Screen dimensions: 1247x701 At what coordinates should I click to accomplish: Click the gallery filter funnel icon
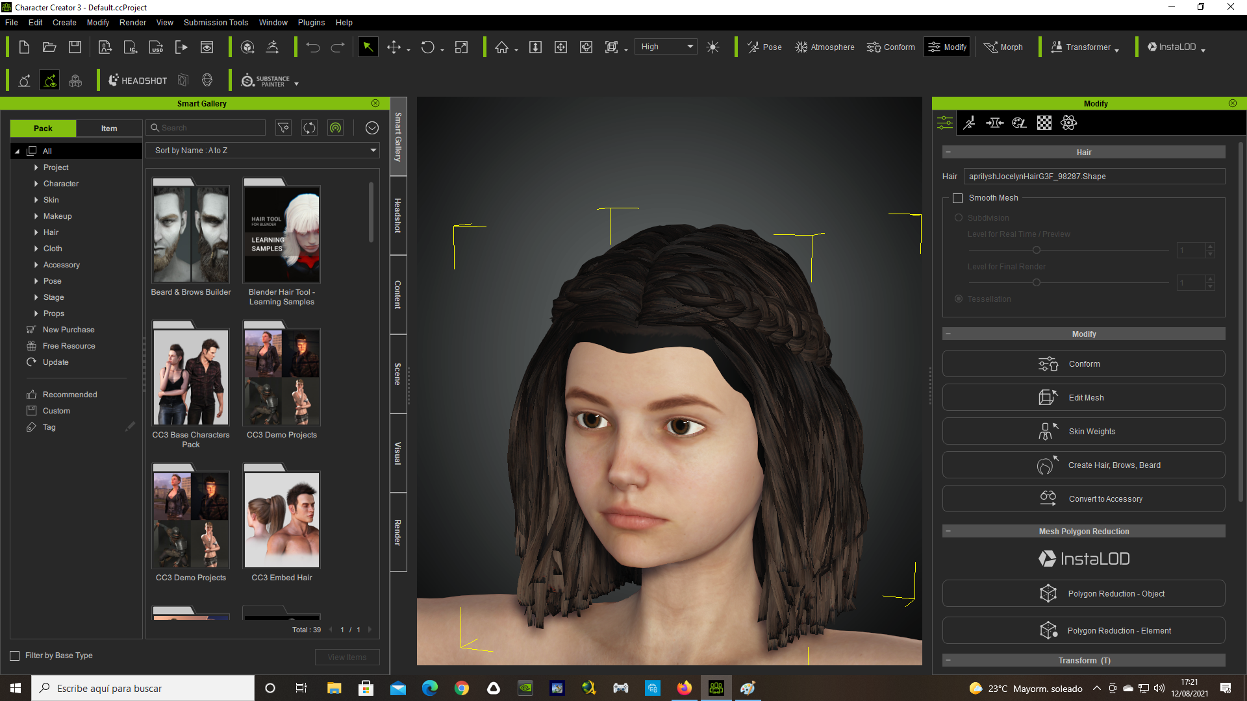[284, 128]
